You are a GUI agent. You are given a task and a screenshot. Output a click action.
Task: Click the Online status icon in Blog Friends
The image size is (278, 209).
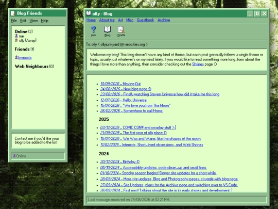point(14,156)
